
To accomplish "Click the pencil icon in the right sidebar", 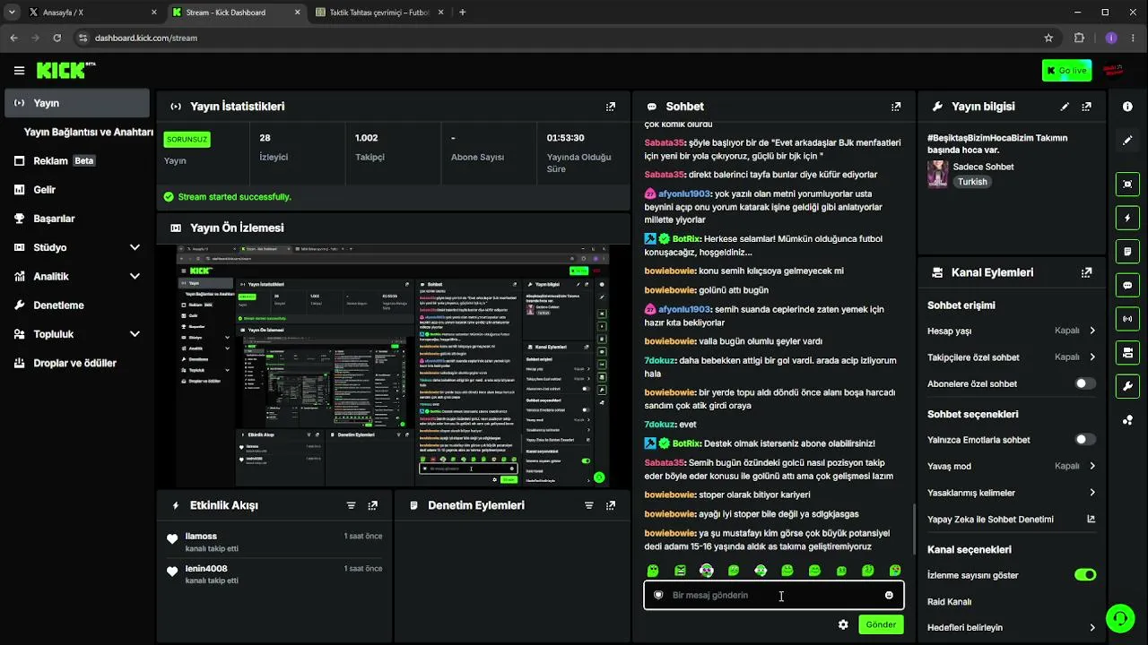I will click(x=1127, y=141).
